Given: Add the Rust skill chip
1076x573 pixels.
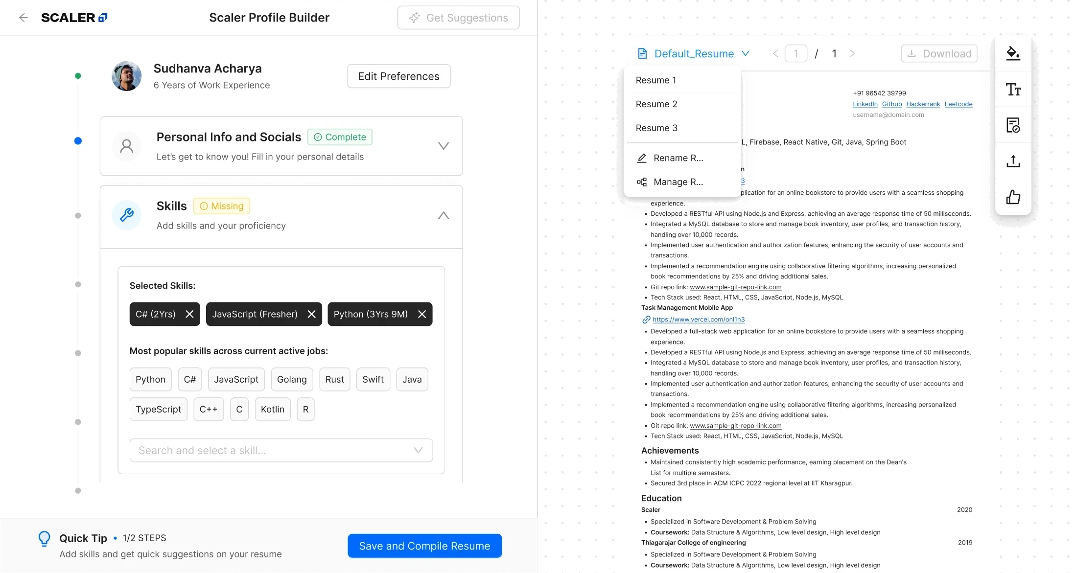Looking at the screenshot, I should point(335,379).
